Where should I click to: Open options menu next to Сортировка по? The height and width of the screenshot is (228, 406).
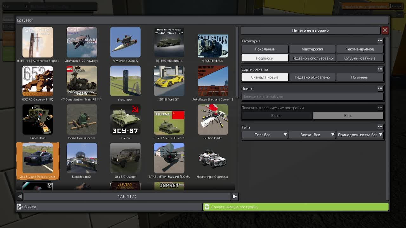pyautogui.click(x=380, y=69)
